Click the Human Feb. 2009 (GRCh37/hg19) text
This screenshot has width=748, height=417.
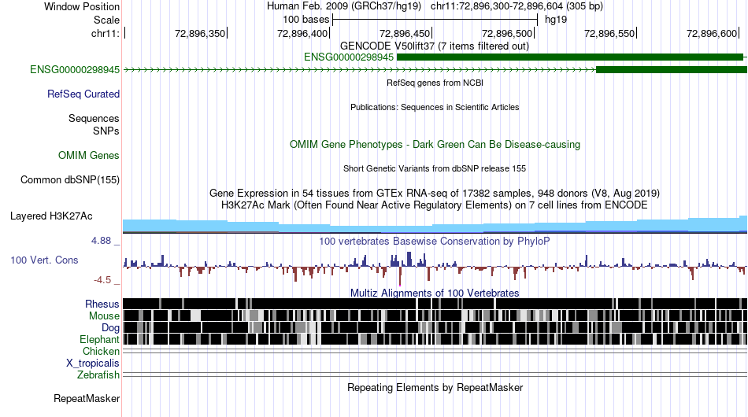pyautogui.click(x=344, y=6)
